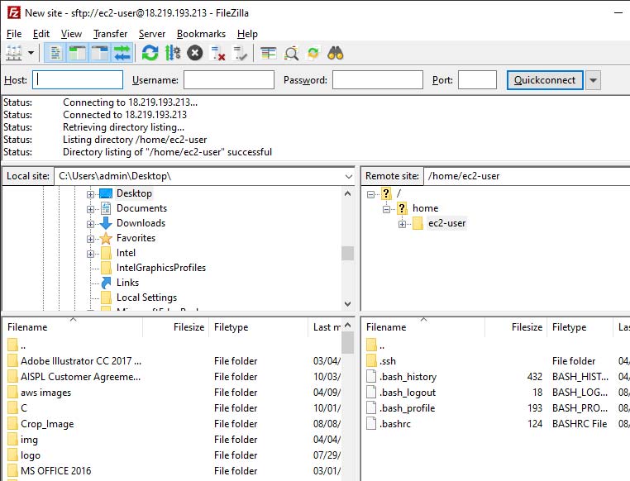Select Links folder in local tree
Screen dimensions: 630x481
click(128, 283)
